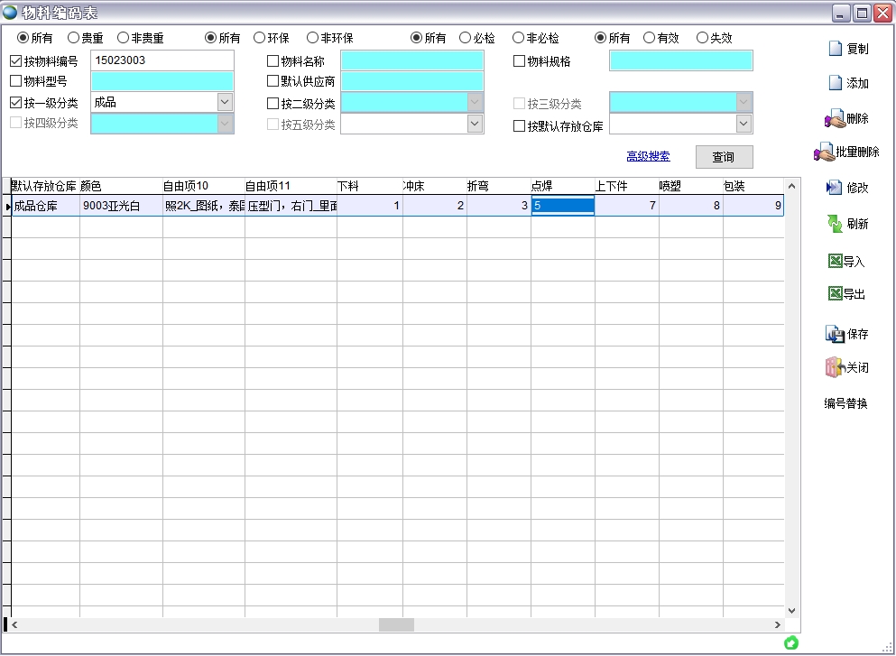Uncheck the 按物料编号 checkbox
This screenshot has height=656, width=896.
click(x=15, y=61)
